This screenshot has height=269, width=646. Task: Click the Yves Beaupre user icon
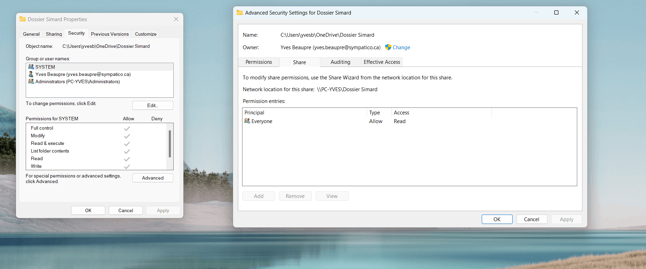(x=31, y=74)
